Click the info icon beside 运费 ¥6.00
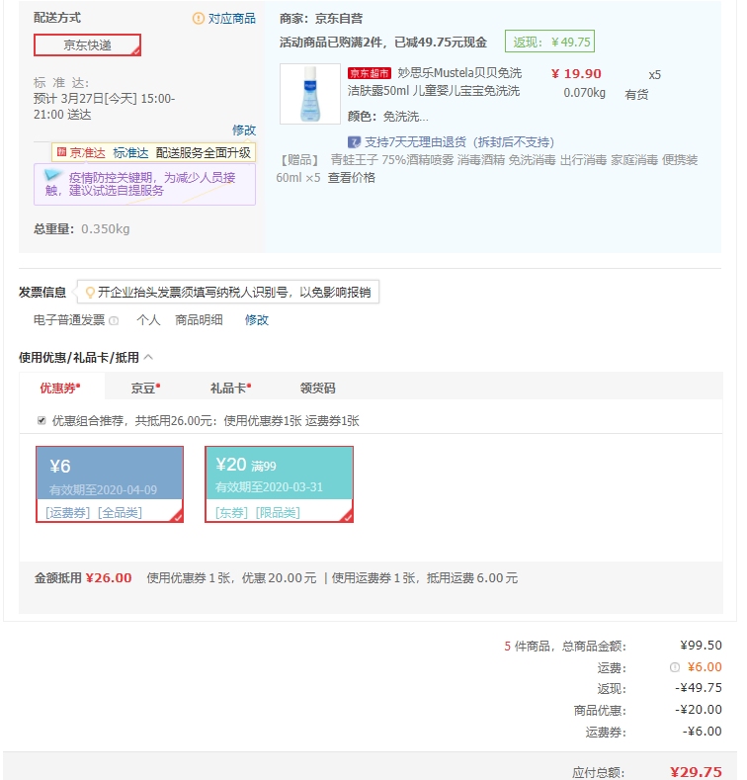Viewport: 747px width, 780px height. coord(675,667)
